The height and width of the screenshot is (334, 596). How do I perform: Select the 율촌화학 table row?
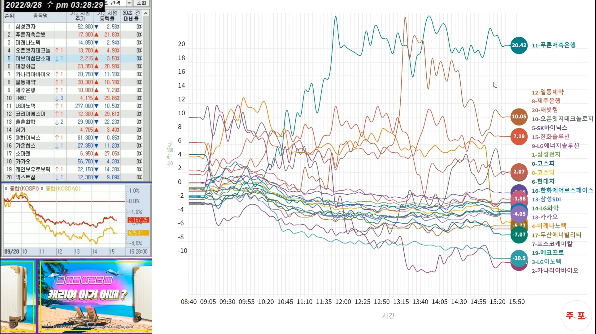[x=73, y=122]
